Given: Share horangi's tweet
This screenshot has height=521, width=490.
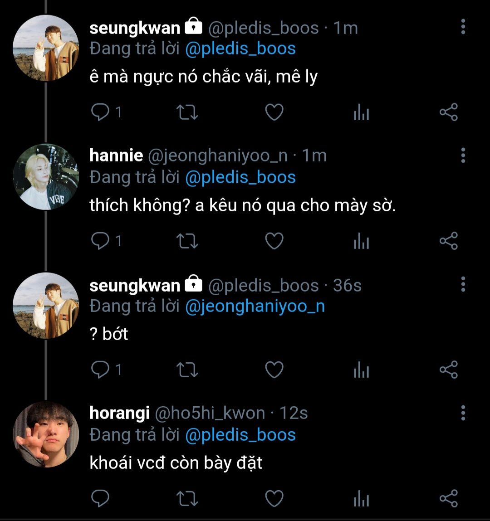Looking at the screenshot, I should click(449, 498).
